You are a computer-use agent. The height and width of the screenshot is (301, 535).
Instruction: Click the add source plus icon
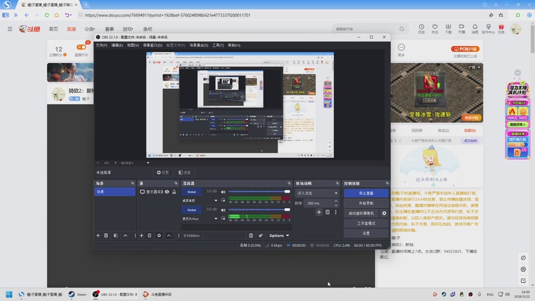pyautogui.click(x=141, y=235)
